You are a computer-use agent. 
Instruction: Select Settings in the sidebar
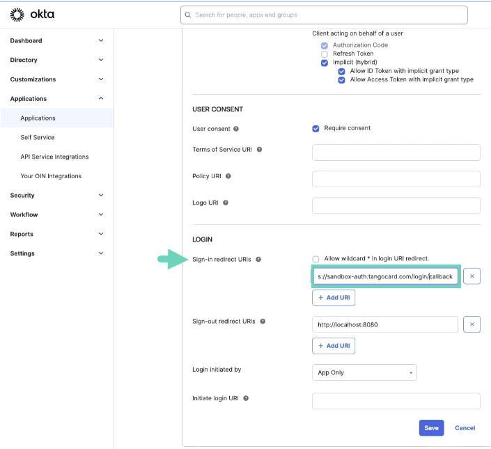22,253
